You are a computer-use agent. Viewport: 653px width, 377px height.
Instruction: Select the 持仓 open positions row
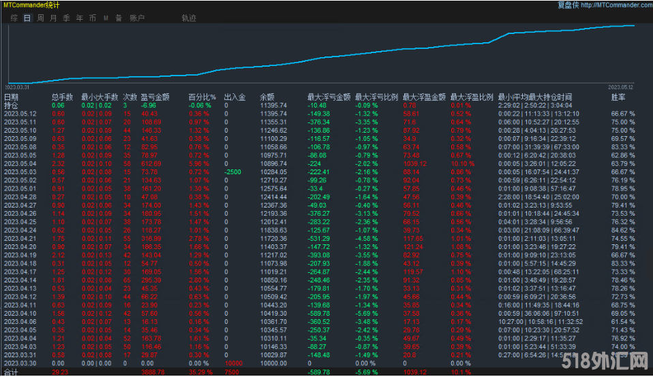[x=12, y=105]
